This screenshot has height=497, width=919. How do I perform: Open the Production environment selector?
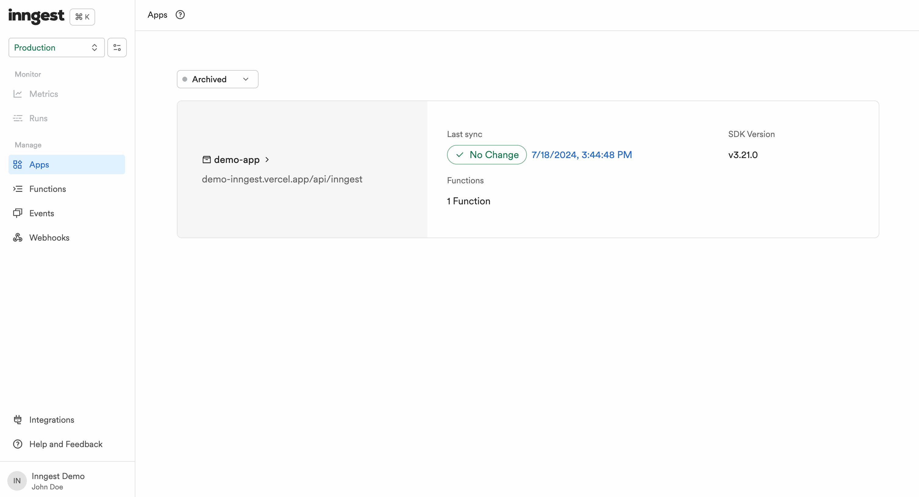tap(56, 48)
